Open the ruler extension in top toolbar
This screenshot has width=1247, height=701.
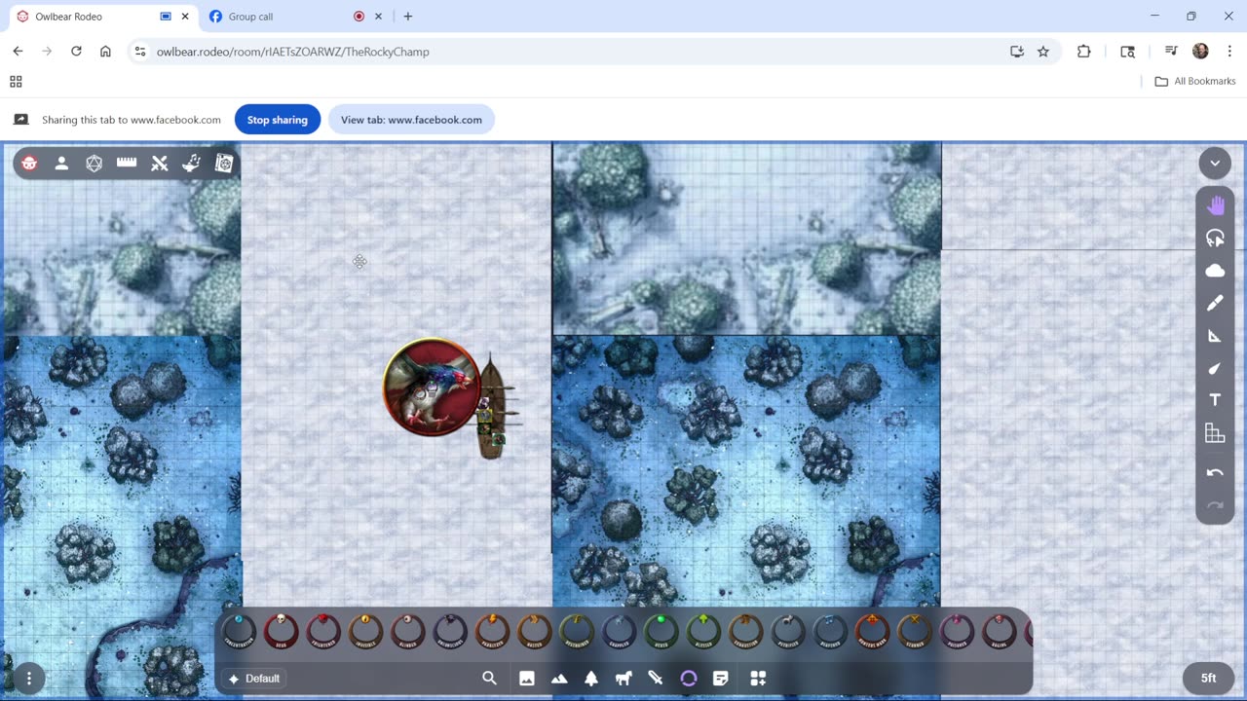pos(127,164)
